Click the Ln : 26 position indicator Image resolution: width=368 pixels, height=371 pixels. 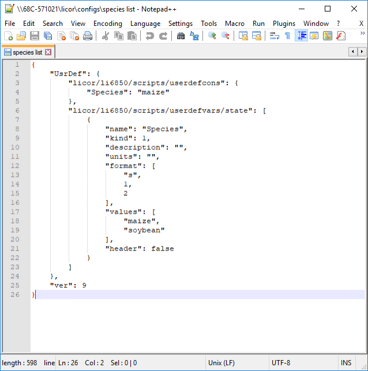(x=68, y=363)
